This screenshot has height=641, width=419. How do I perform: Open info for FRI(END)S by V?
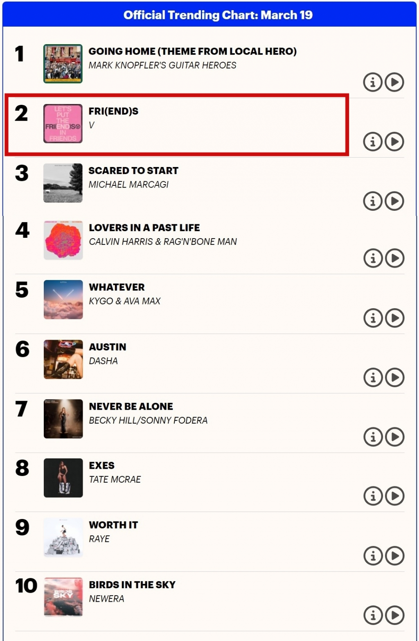pyautogui.click(x=373, y=142)
